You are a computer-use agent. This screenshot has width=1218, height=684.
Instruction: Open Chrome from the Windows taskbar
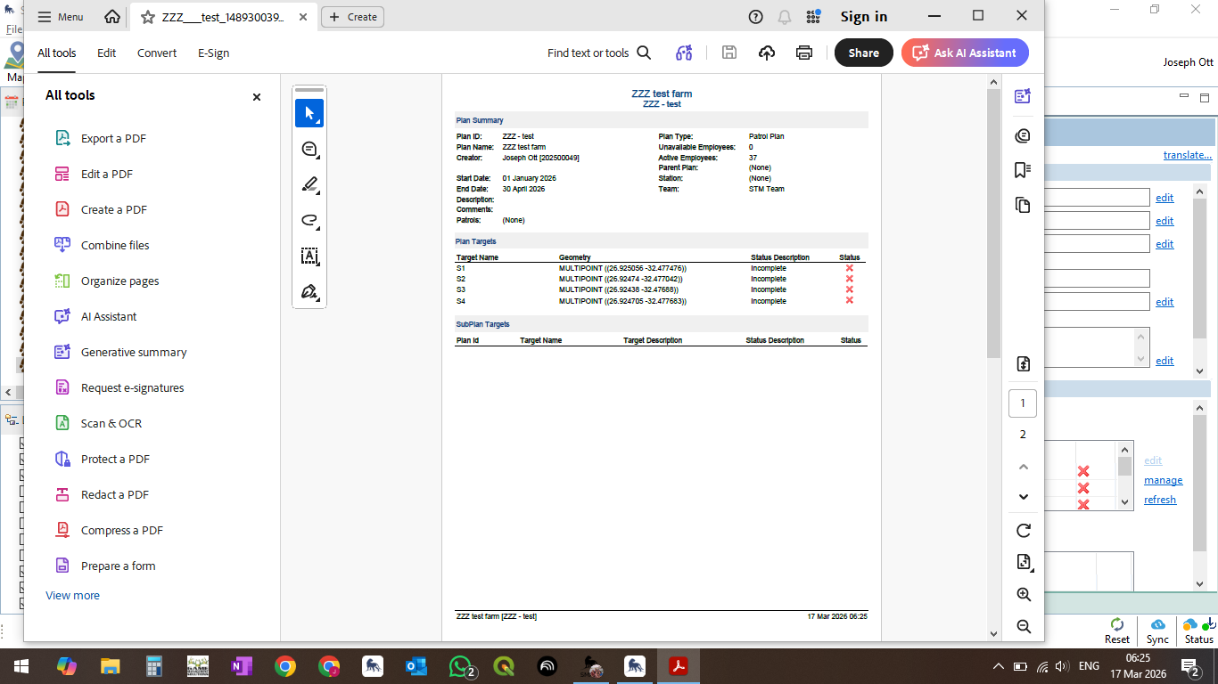coord(285,666)
